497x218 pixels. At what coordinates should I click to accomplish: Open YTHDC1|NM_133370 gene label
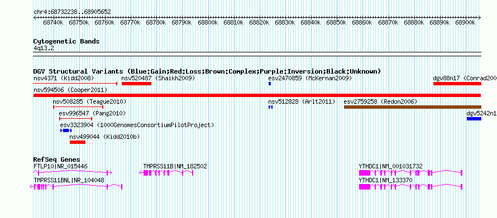click(x=386, y=180)
